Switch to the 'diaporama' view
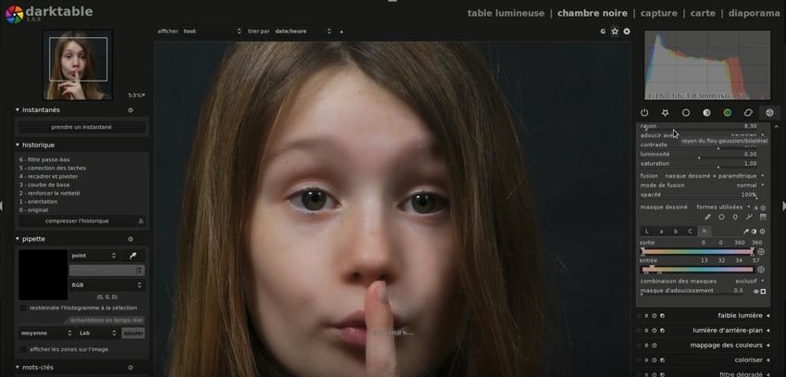 pyautogui.click(x=754, y=13)
